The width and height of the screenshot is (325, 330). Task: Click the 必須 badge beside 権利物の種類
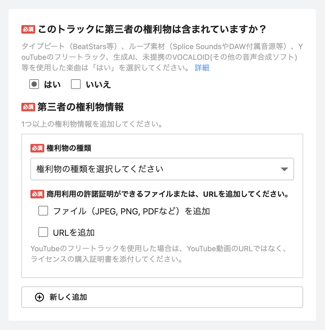(37, 148)
